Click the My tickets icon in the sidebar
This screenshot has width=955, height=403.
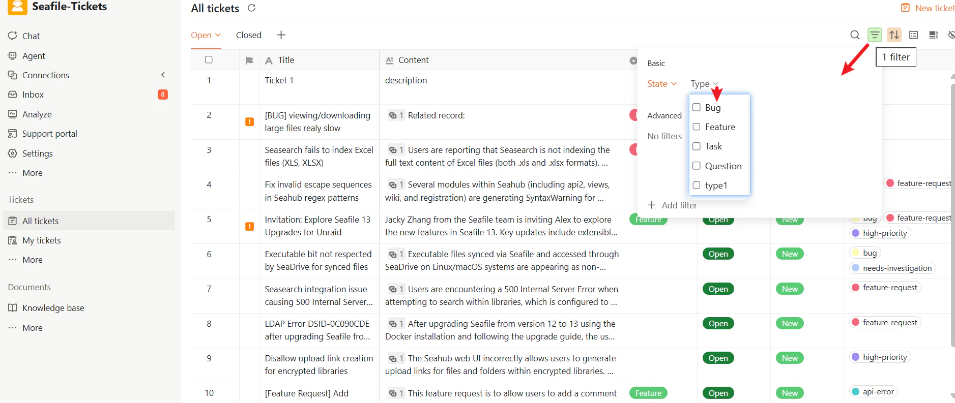point(13,240)
